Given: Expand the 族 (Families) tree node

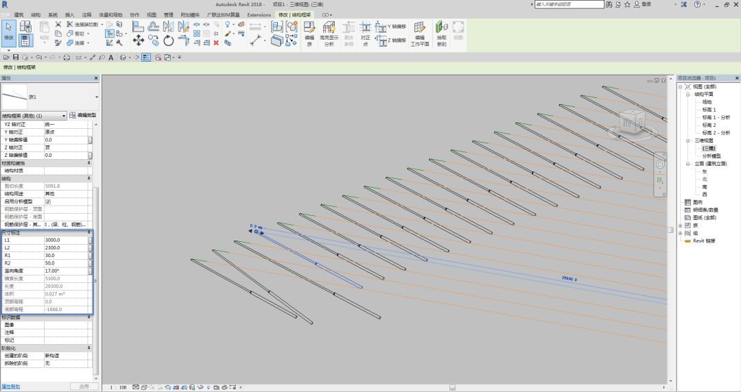Looking at the screenshot, I should 680,225.
